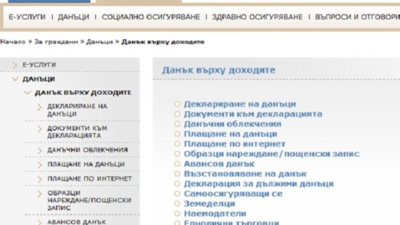This screenshot has height=225, width=400.
Task: Open ВЪПРОСИ И ОТГОВОРИ menu item
Action: click(x=357, y=17)
